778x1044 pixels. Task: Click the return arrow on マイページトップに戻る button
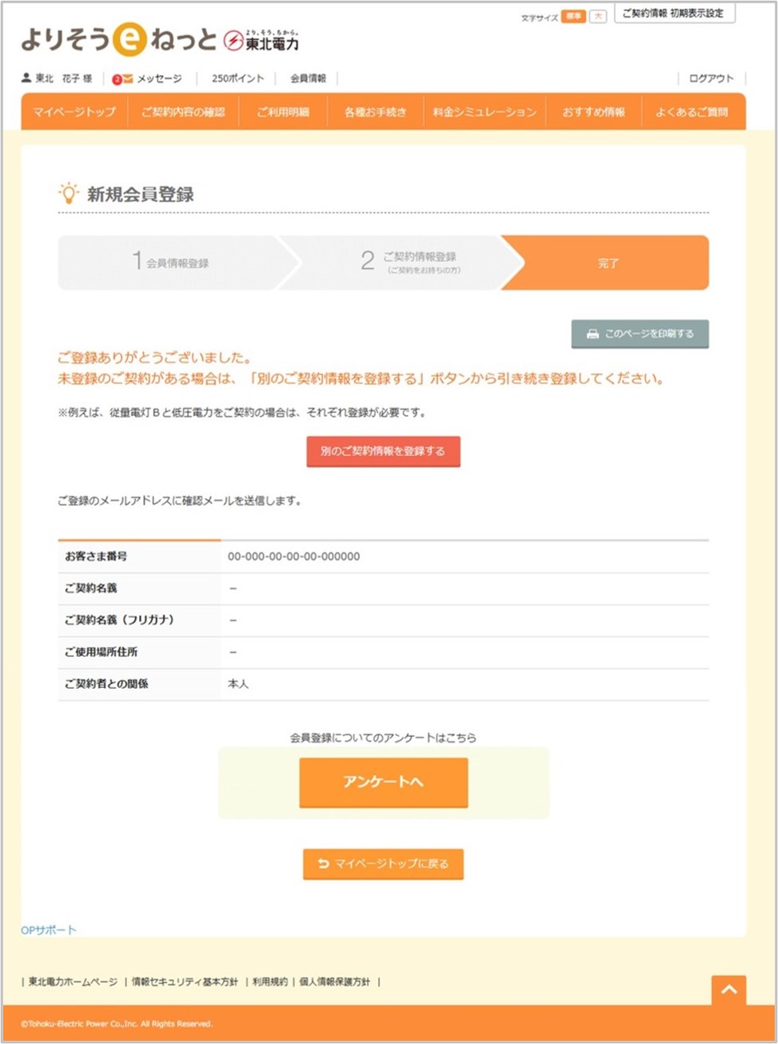click(x=321, y=864)
